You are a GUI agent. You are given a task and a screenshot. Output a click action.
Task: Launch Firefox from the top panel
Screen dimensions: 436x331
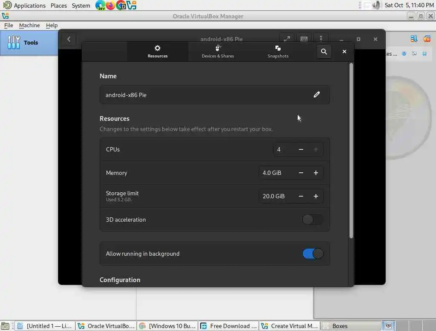(x=110, y=5)
